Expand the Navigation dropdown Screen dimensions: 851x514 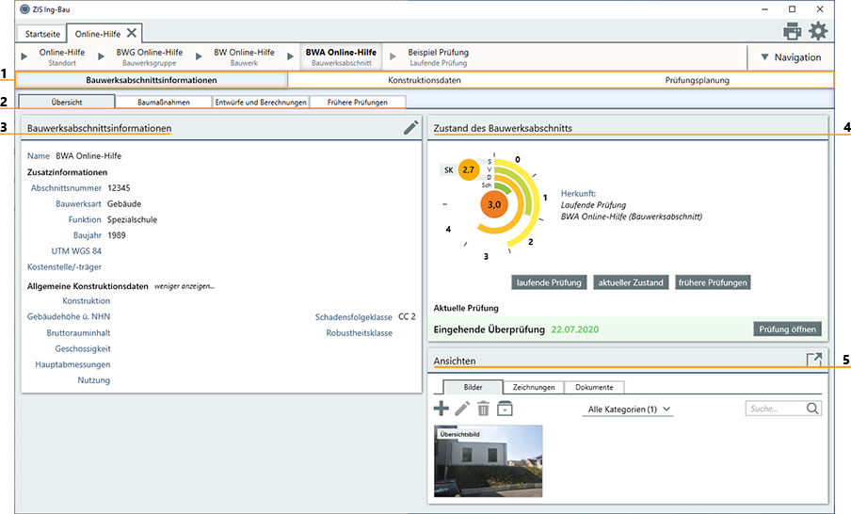click(x=790, y=57)
